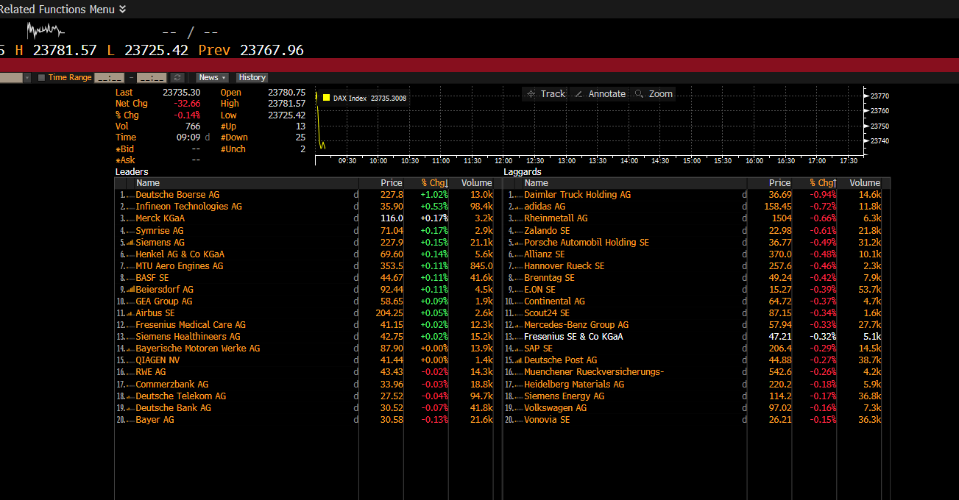959x500 pixels.
Task: Enable the chart Zoom magnifier tool
Action: pos(653,94)
